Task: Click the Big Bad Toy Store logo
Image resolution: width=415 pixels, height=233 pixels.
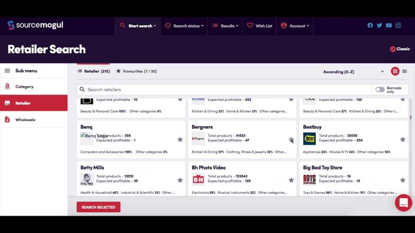Action: (x=309, y=179)
